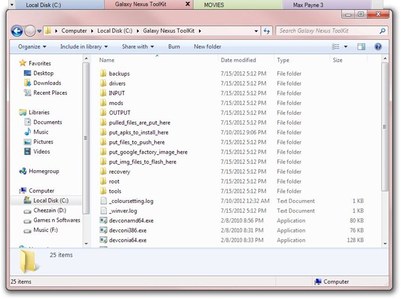Select the _coloursetting.log file icon
The image size is (401, 299).
click(x=103, y=201)
